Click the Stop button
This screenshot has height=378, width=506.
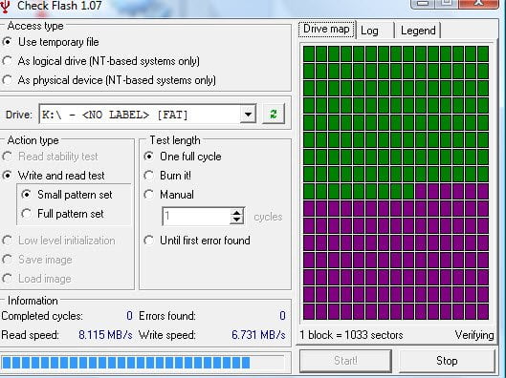click(x=447, y=361)
